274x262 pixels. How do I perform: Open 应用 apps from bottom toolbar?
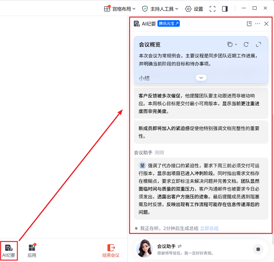click(32, 251)
